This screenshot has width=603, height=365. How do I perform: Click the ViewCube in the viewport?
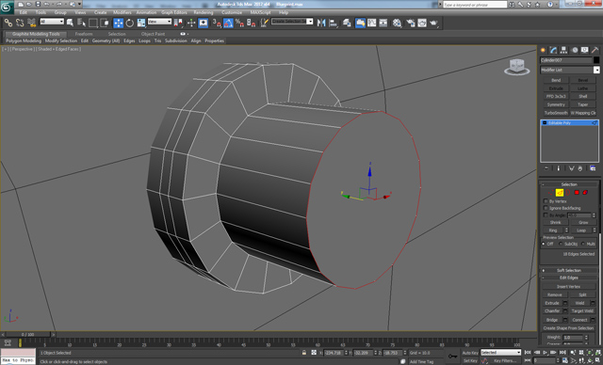[x=517, y=67]
